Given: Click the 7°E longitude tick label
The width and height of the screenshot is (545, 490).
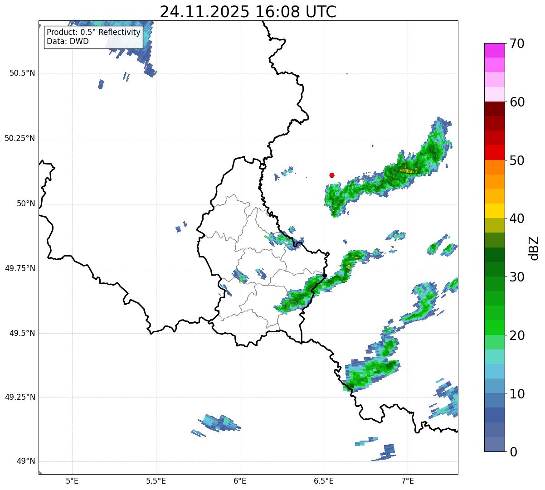Looking at the screenshot, I should pyautogui.click(x=408, y=480).
